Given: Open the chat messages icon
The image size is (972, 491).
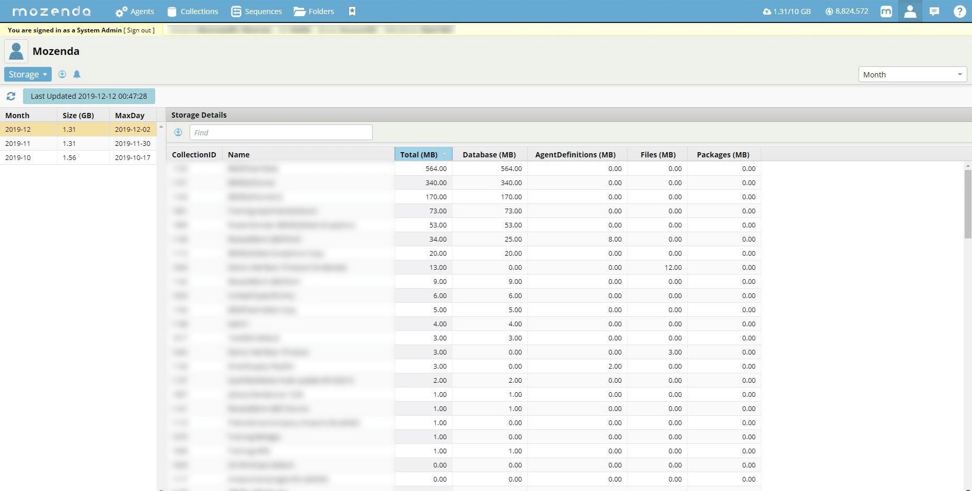Looking at the screenshot, I should (934, 12).
